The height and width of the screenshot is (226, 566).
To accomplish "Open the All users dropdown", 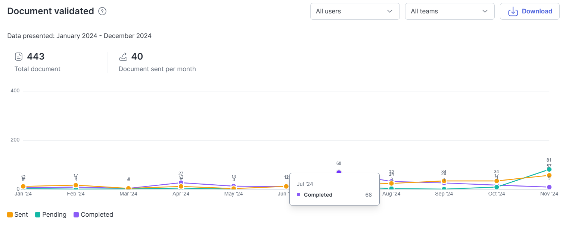I will pyautogui.click(x=355, y=11).
